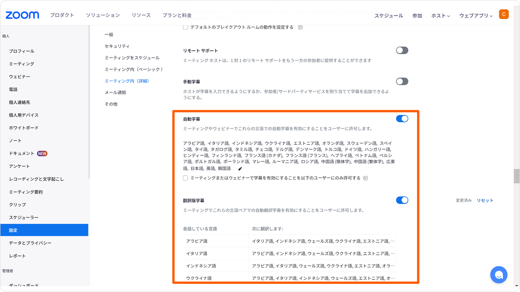Open the user avatar C menu
This screenshot has width=520, height=292.
pyautogui.click(x=504, y=14)
